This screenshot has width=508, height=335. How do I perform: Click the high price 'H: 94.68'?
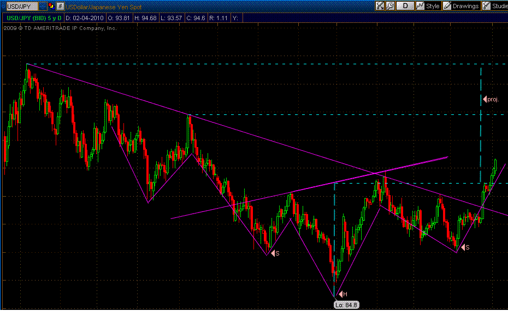(x=145, y=18)
